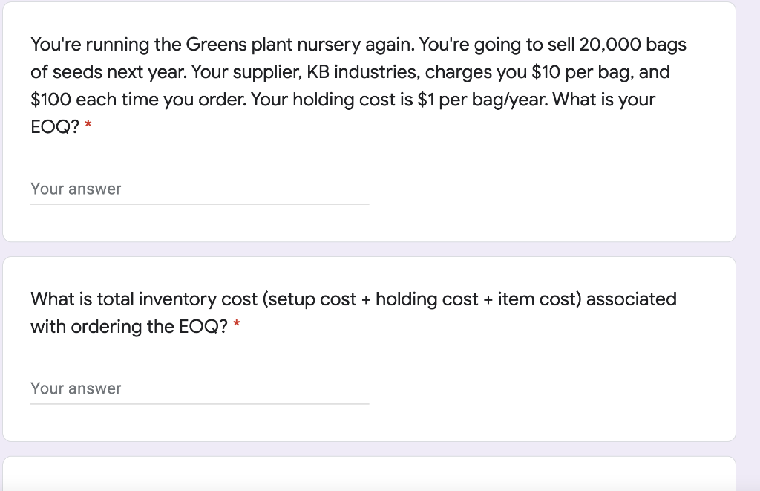
Task: Click the underline below the second answer field
Action: 200,401
